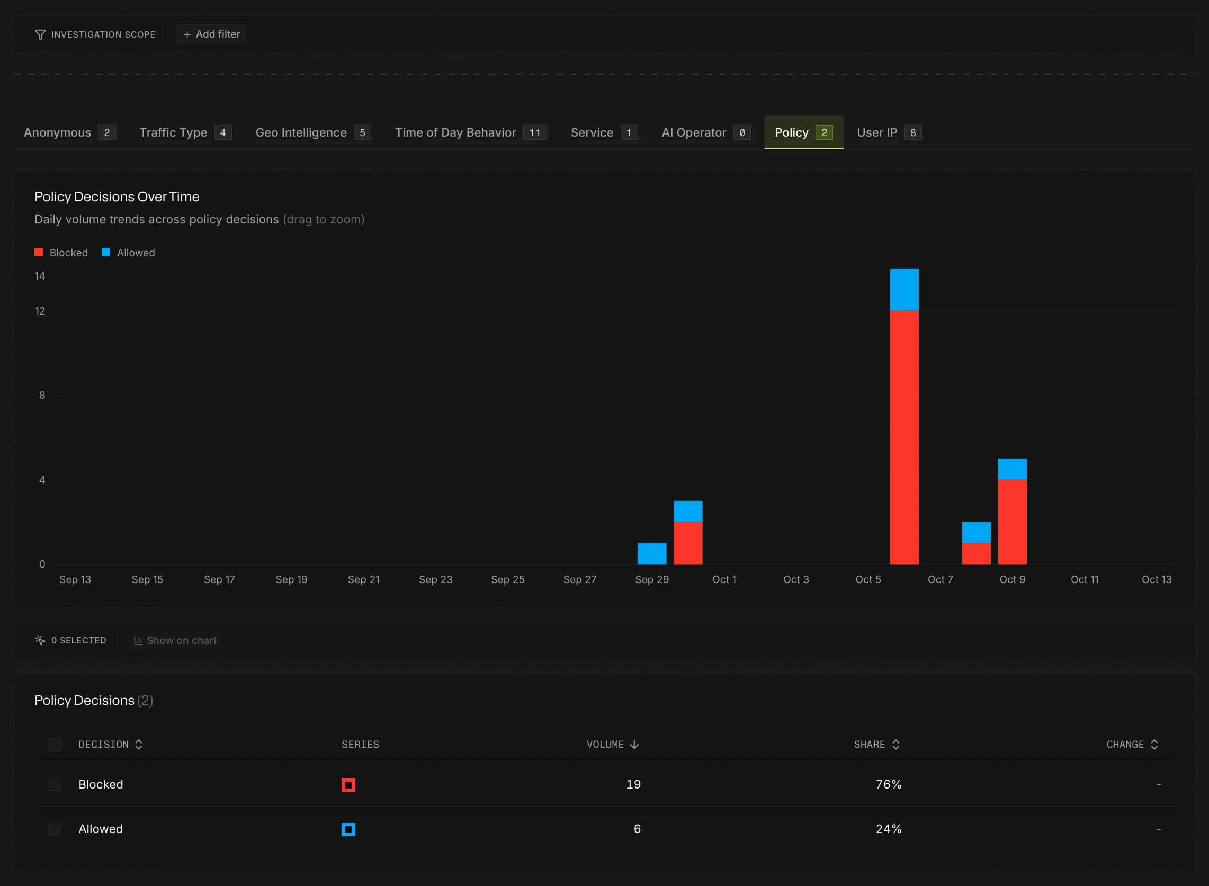Open the AI Operator tab
Viewport: 1209px width, 886px height.
pos(706,132)
